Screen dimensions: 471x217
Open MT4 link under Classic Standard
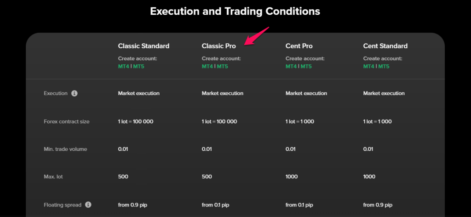point(123,66)
